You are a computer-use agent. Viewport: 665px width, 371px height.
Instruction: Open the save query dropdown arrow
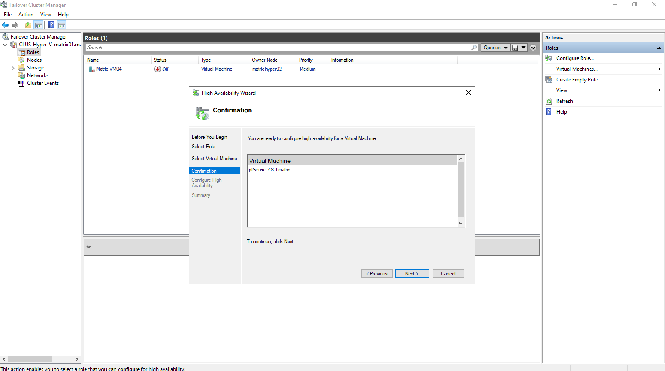point(523,48)
